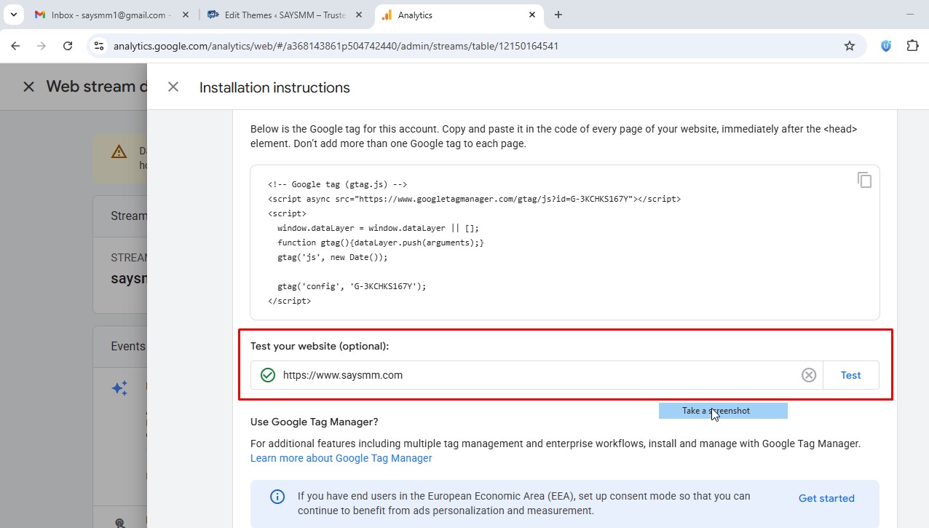The image size is (929, 528).
Task: Switch to the Edit Themes SAYSMM tab
Action: tap(284, 15)
